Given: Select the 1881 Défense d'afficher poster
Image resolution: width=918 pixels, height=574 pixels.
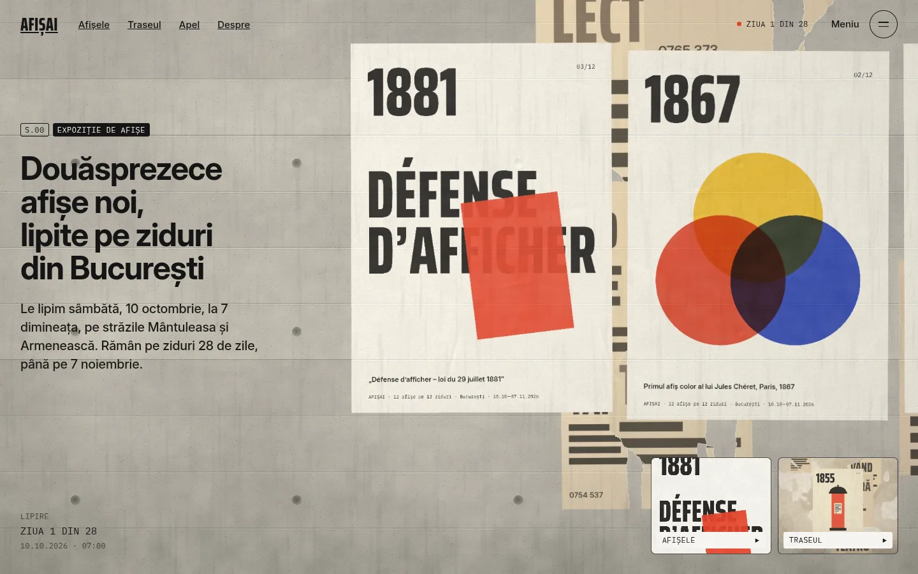Looking at the screenshot, I should click(x=481, y=228).
